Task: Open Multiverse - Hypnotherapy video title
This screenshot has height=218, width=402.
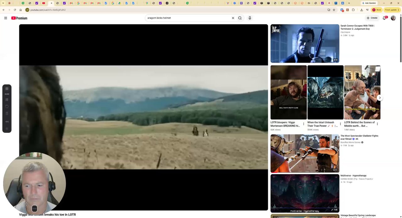Action: (353, 176)
